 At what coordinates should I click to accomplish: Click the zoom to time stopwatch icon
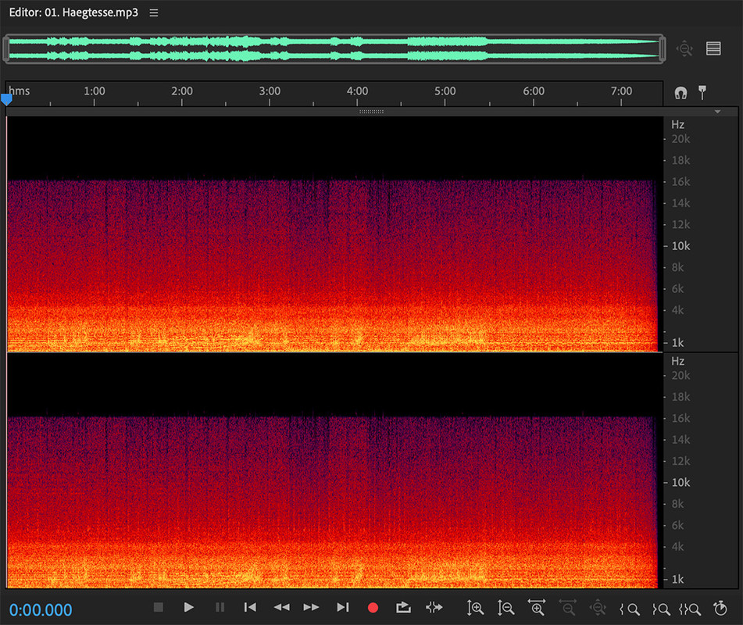pyautogui.click(x=720, y=608)
